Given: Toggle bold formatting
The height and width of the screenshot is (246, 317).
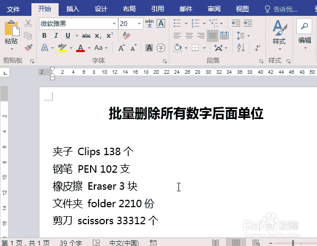Looking at the screenshot, I should pyautogui.click(x=44, y=36).
